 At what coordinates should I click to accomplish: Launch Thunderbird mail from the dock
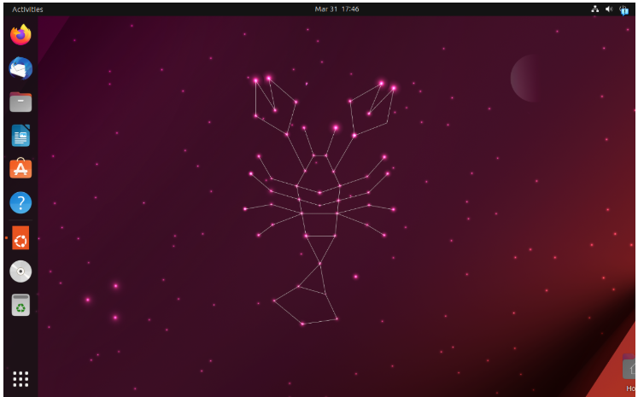click(20, 68)
